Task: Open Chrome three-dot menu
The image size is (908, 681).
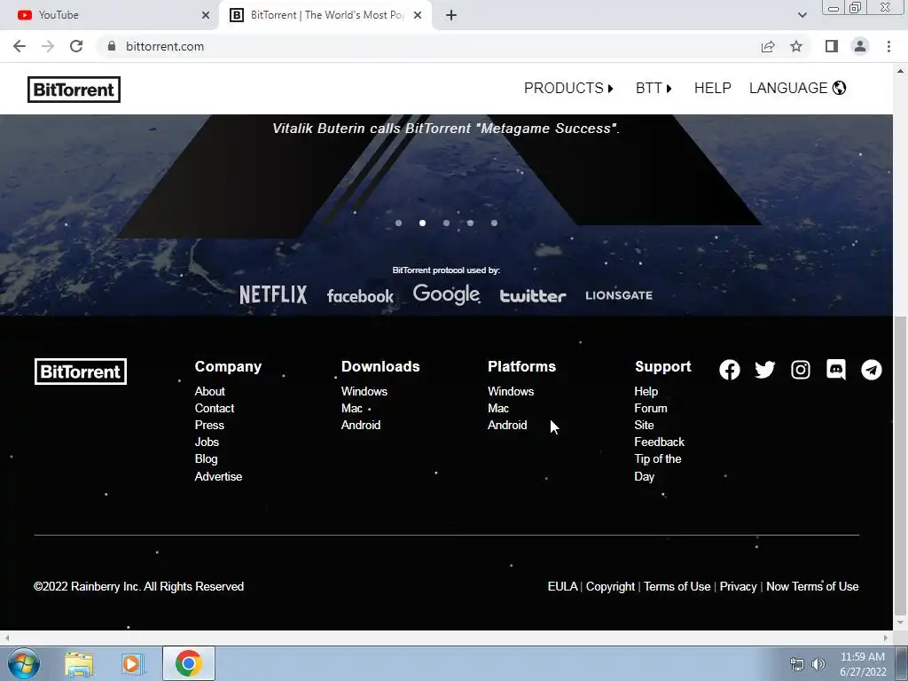Action: pyautogui.click(x=888, y=46)
